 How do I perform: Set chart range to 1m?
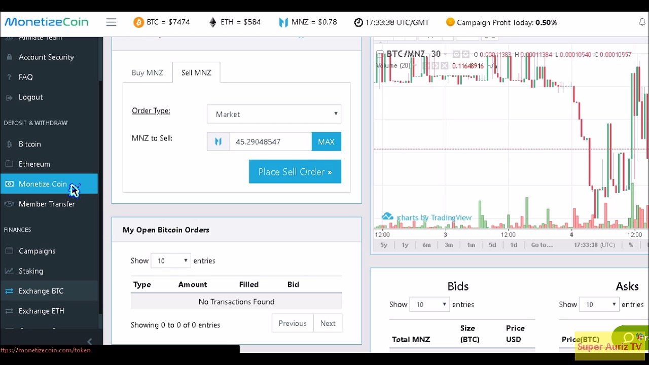471,245
